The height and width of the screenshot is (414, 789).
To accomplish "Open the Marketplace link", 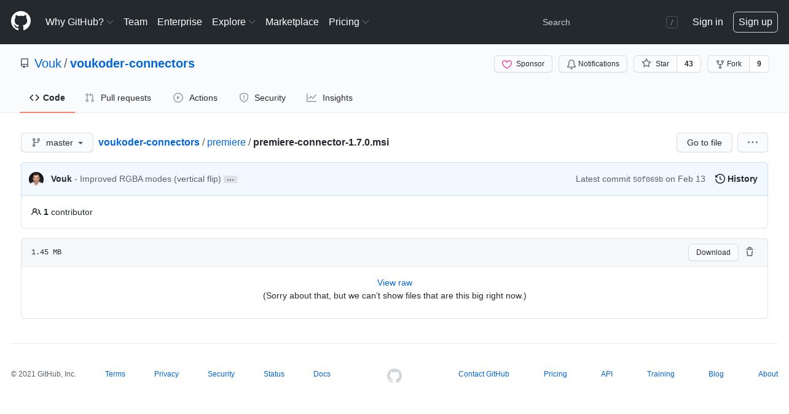I will click(292, 21).
